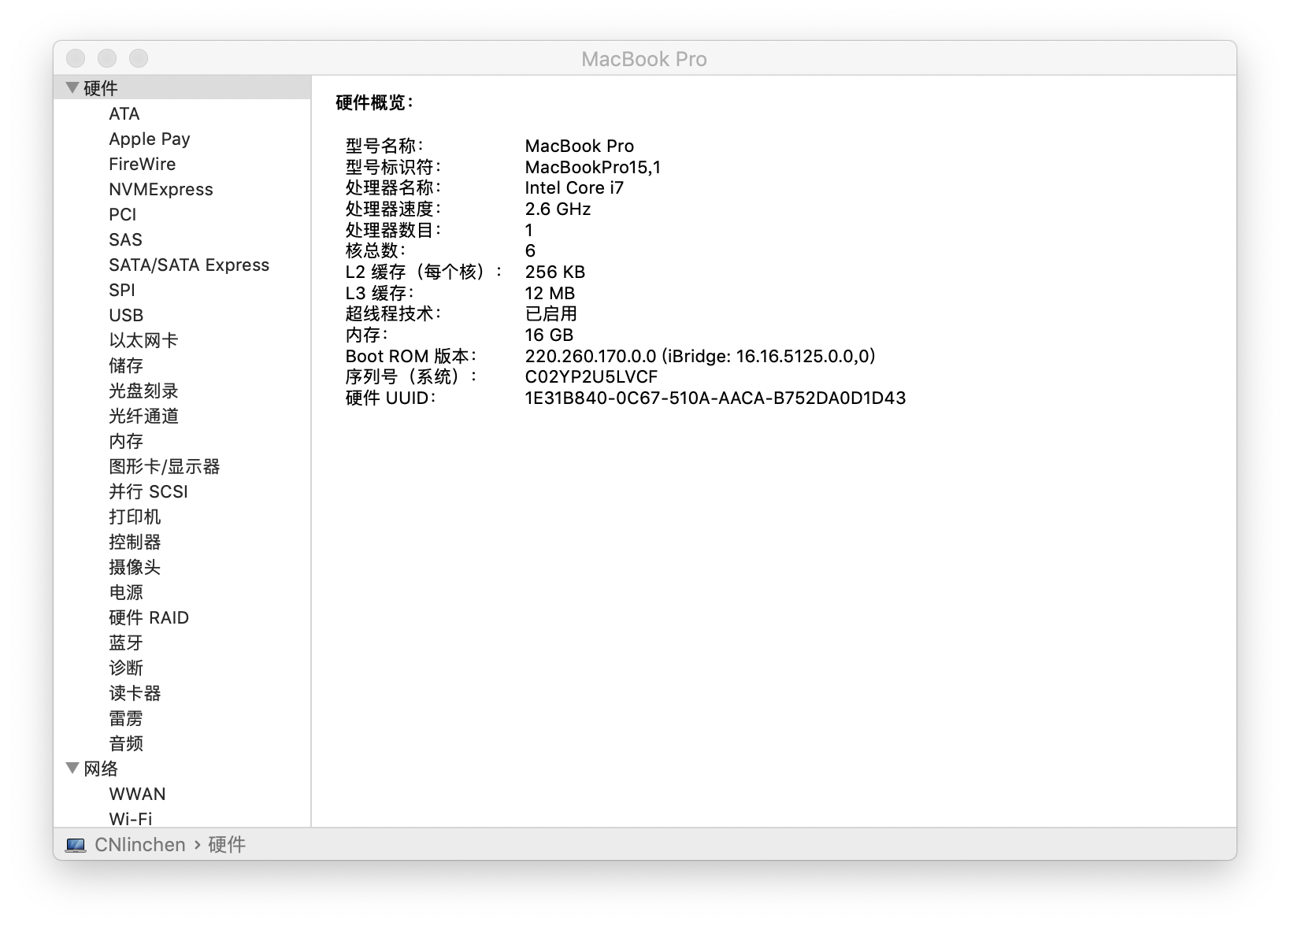Click CNlinchen in the path bar

[140, 845]
